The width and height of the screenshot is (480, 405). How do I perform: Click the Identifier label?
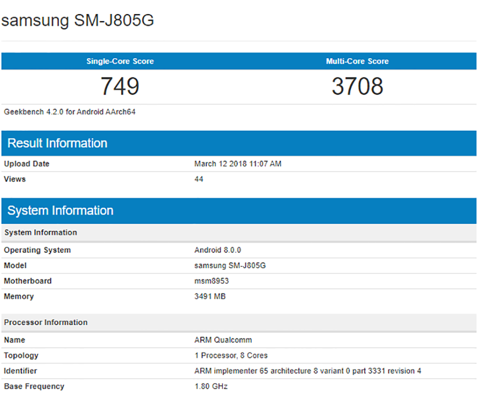(x=20, y=371)
